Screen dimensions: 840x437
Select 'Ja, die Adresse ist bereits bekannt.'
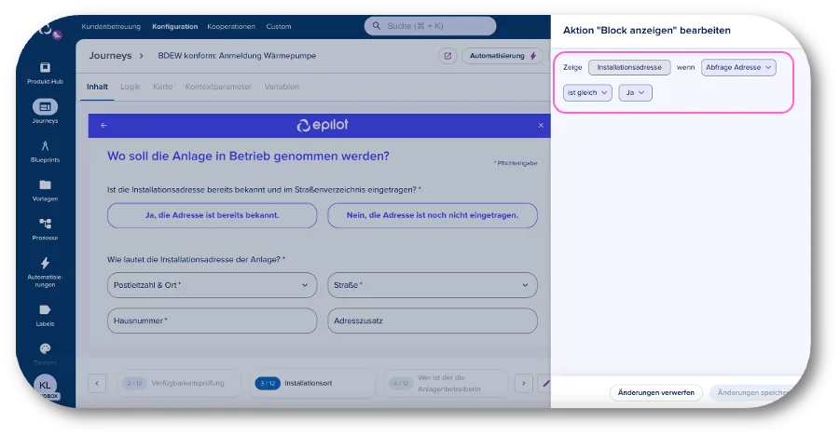(x=213, y=215)
